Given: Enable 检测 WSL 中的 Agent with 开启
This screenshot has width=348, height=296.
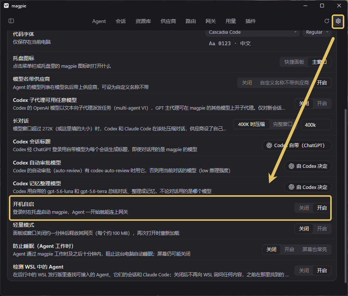Looking at the screenshot, I should tap(322, 270).
